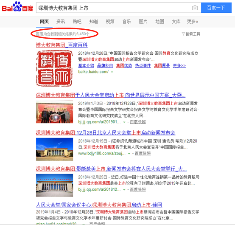Open the 更多» tab menu

(193, 22)
